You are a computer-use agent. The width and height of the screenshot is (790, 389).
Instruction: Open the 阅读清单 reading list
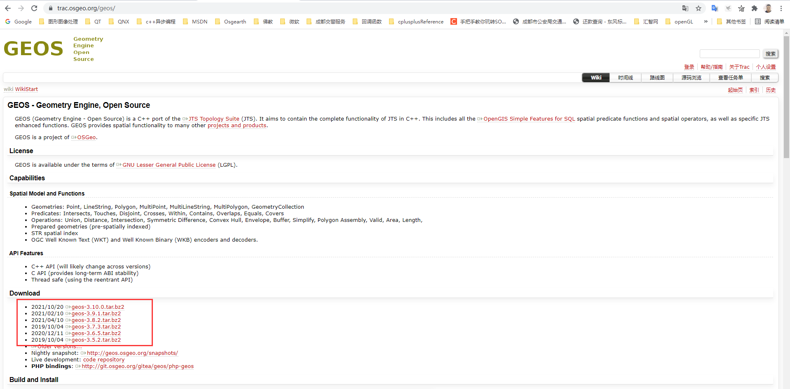pyautogui.click(x=769, y=22)
